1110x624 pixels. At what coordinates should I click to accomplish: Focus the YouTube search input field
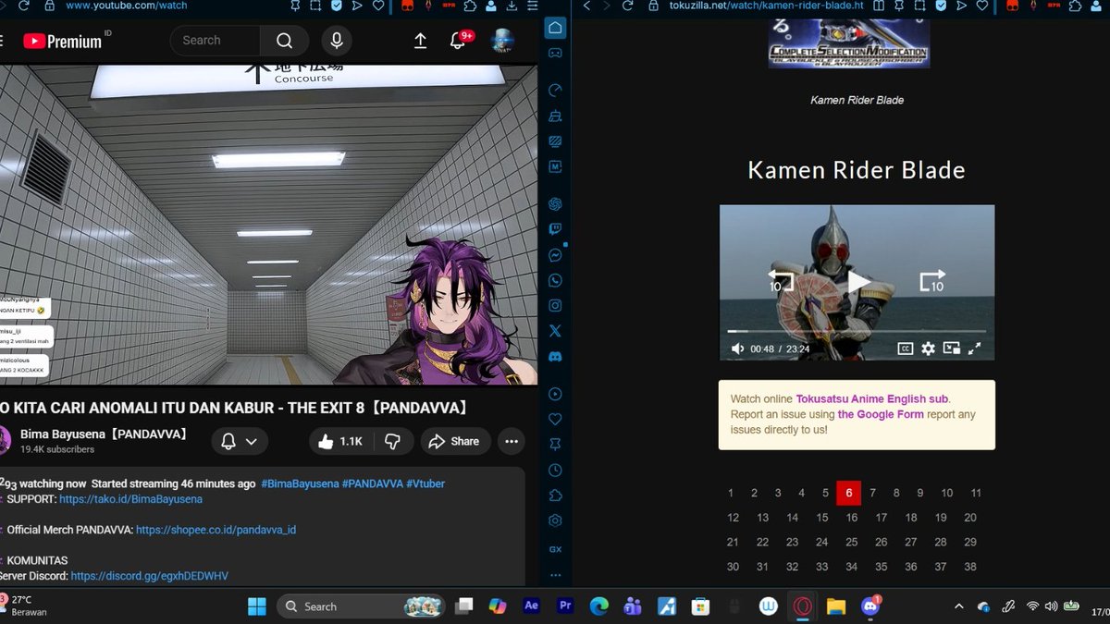click(x=215, y=41)
